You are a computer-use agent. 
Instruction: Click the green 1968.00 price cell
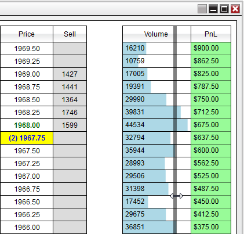(x=27, y=125)
